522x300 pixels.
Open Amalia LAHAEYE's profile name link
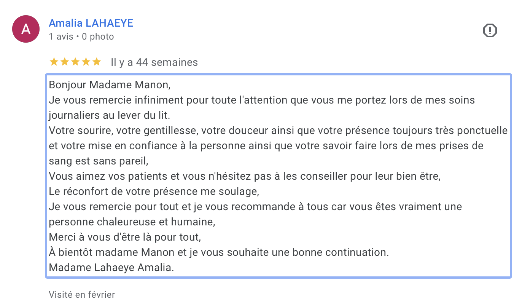[91, 23]
